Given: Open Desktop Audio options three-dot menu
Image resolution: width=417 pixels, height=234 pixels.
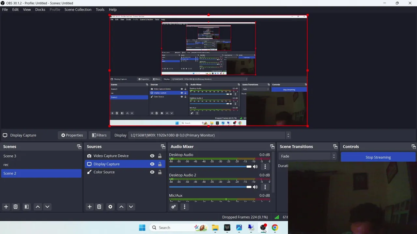Looking at the screenshot, I should (x=265, y=167).
